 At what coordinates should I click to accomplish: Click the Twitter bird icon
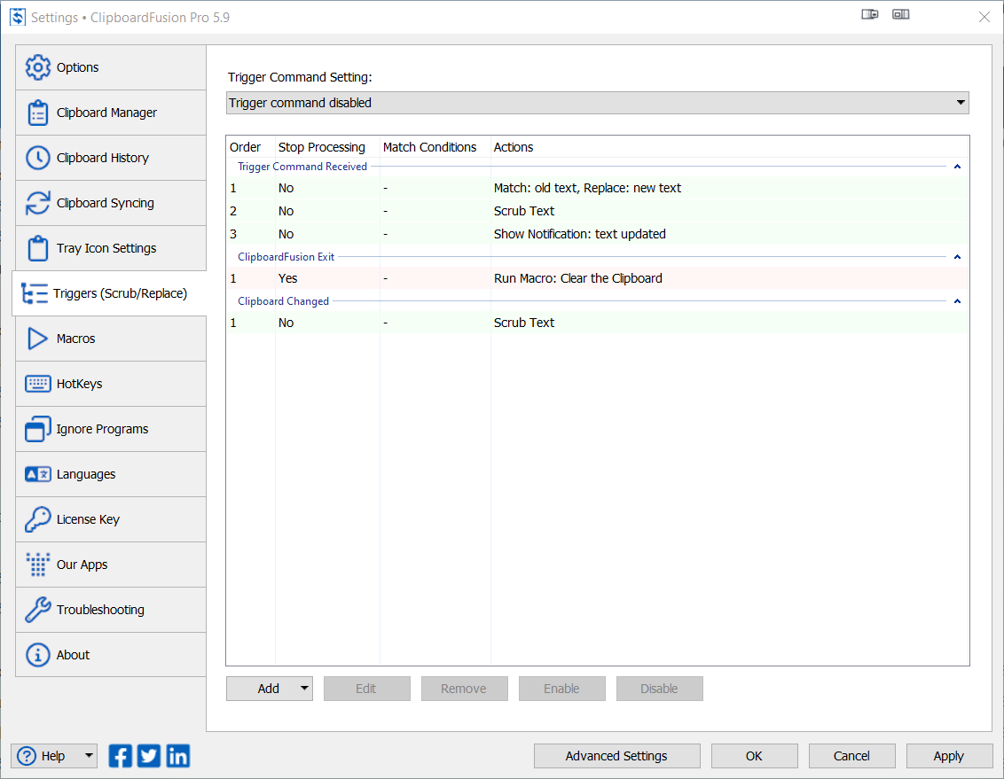click(x=148, y=756)
